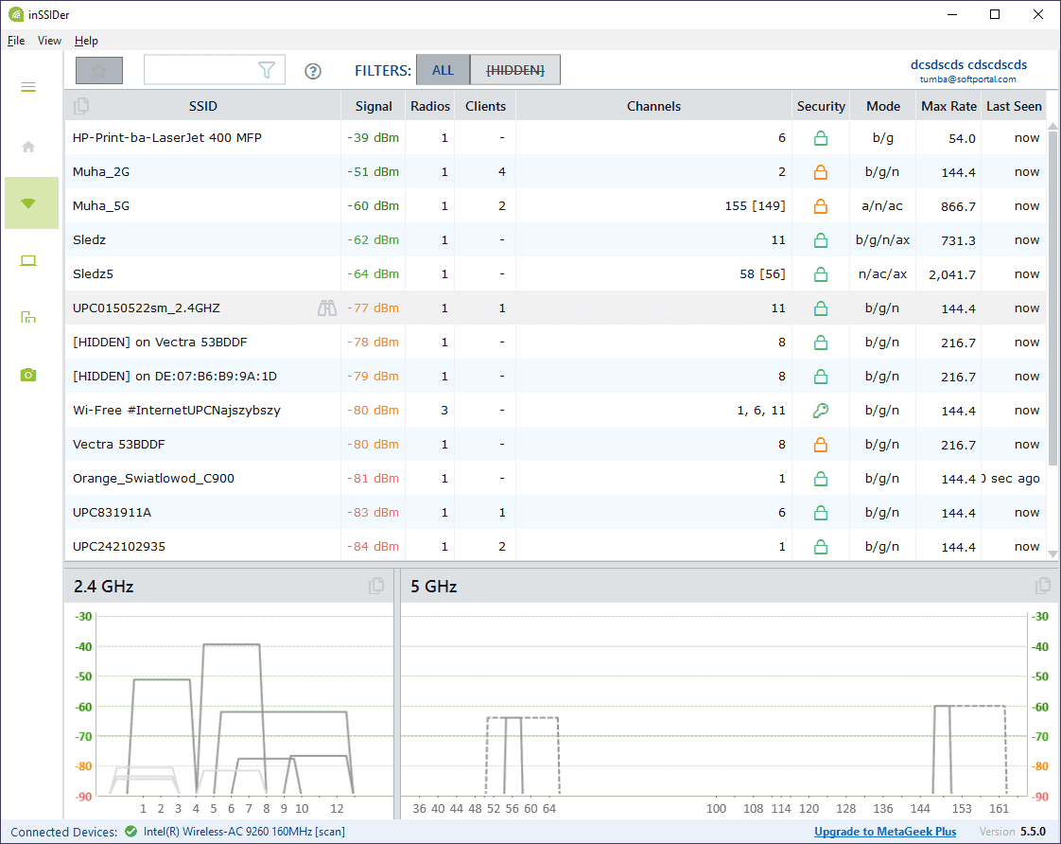
Task: Click green padlock on Sledz5 row
Action: [x=821, y=274]
